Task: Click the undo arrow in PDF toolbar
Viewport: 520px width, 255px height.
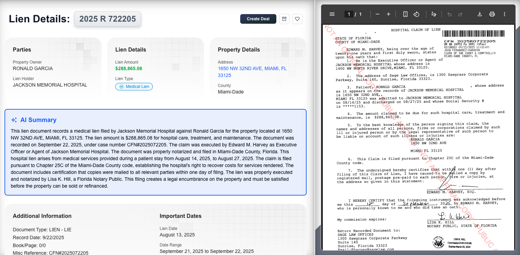Action: tap(449, 14)
